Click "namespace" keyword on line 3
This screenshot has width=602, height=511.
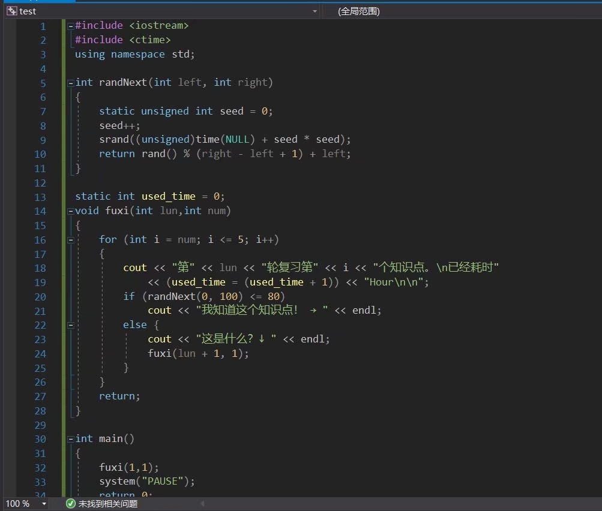[x=138, y=55]
